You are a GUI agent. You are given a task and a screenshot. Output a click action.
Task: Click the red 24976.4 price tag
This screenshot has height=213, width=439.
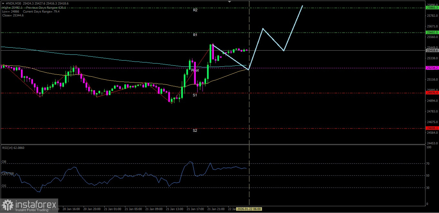pos(432,93)
